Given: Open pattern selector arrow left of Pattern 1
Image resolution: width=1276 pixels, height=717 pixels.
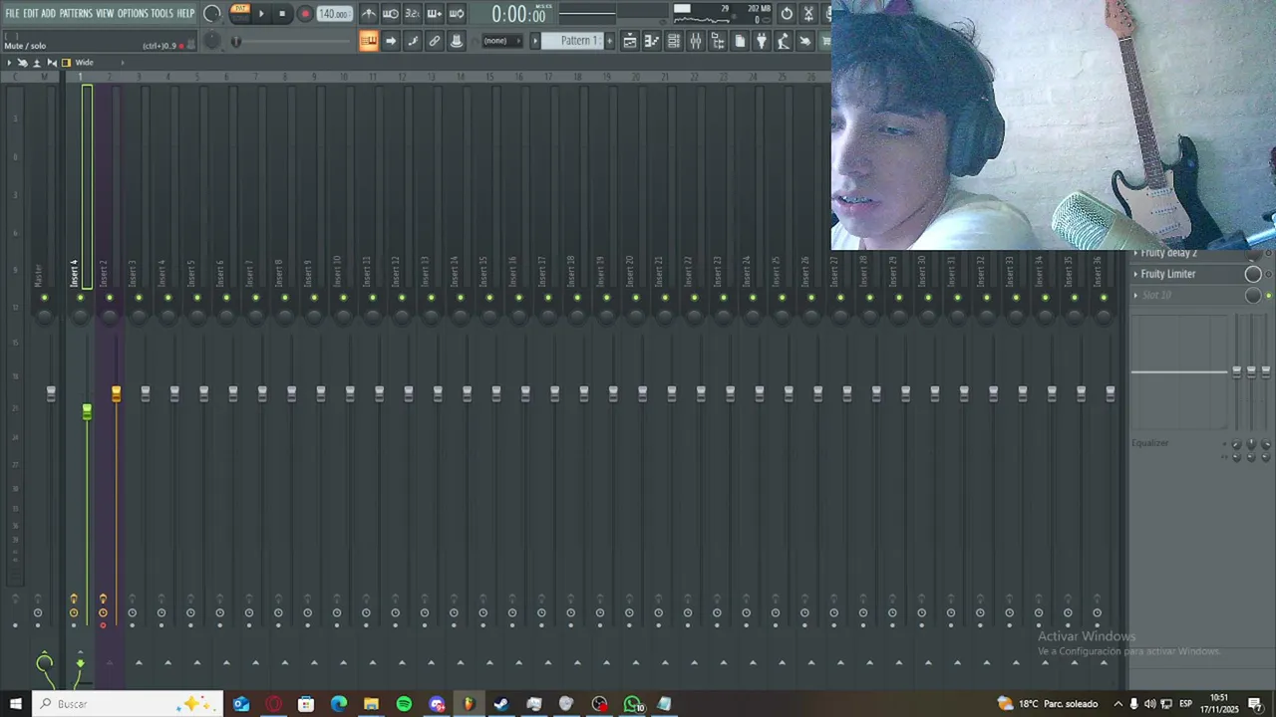Looking at the screenshot, I should click(534, 41).
